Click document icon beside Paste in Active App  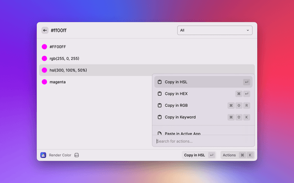click(x=159, y=133)
